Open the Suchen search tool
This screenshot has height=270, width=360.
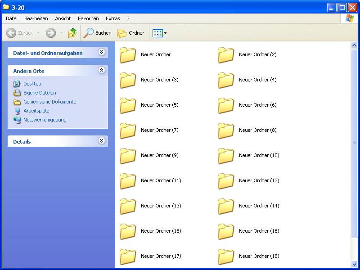click(98, 33)
